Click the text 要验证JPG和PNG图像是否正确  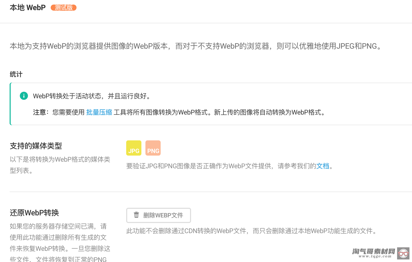coord(230,166)
